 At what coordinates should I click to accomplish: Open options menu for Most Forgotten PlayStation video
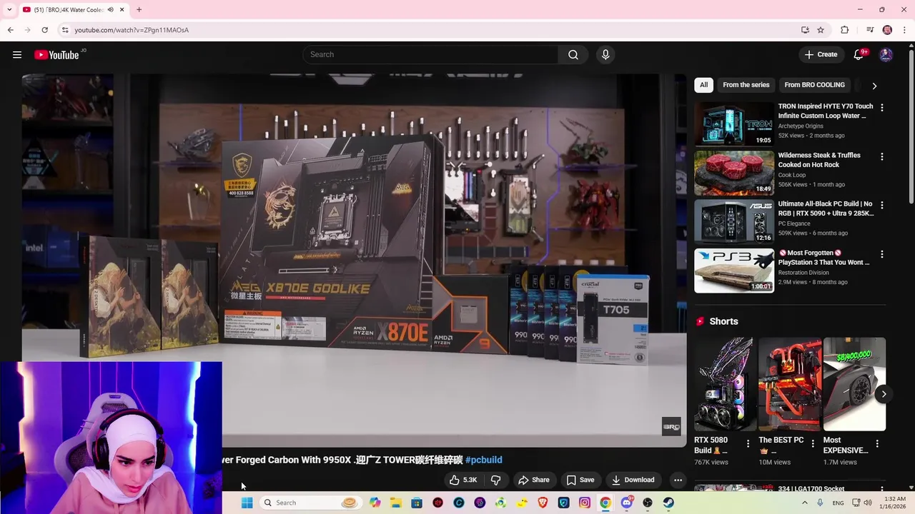pos(881,254)
